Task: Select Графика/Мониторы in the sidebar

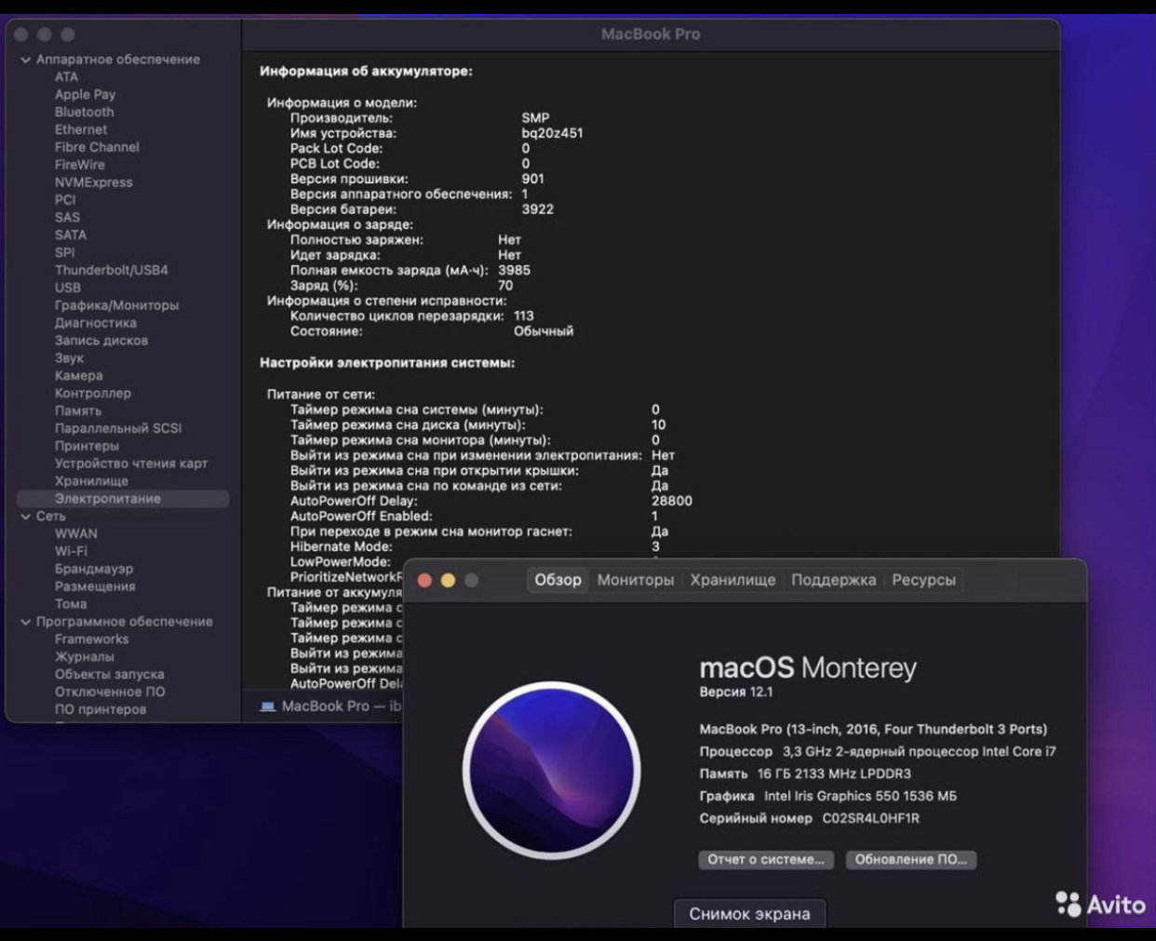Action: point(116,305)
